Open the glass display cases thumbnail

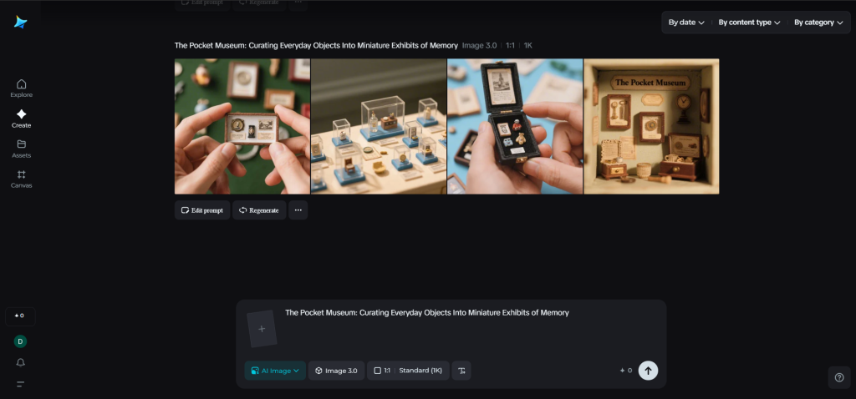pyautogui.click(x=379, y=126)
